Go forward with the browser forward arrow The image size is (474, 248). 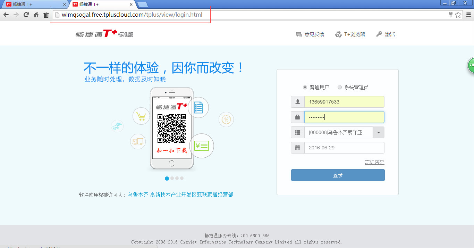(x=16, y=15)
